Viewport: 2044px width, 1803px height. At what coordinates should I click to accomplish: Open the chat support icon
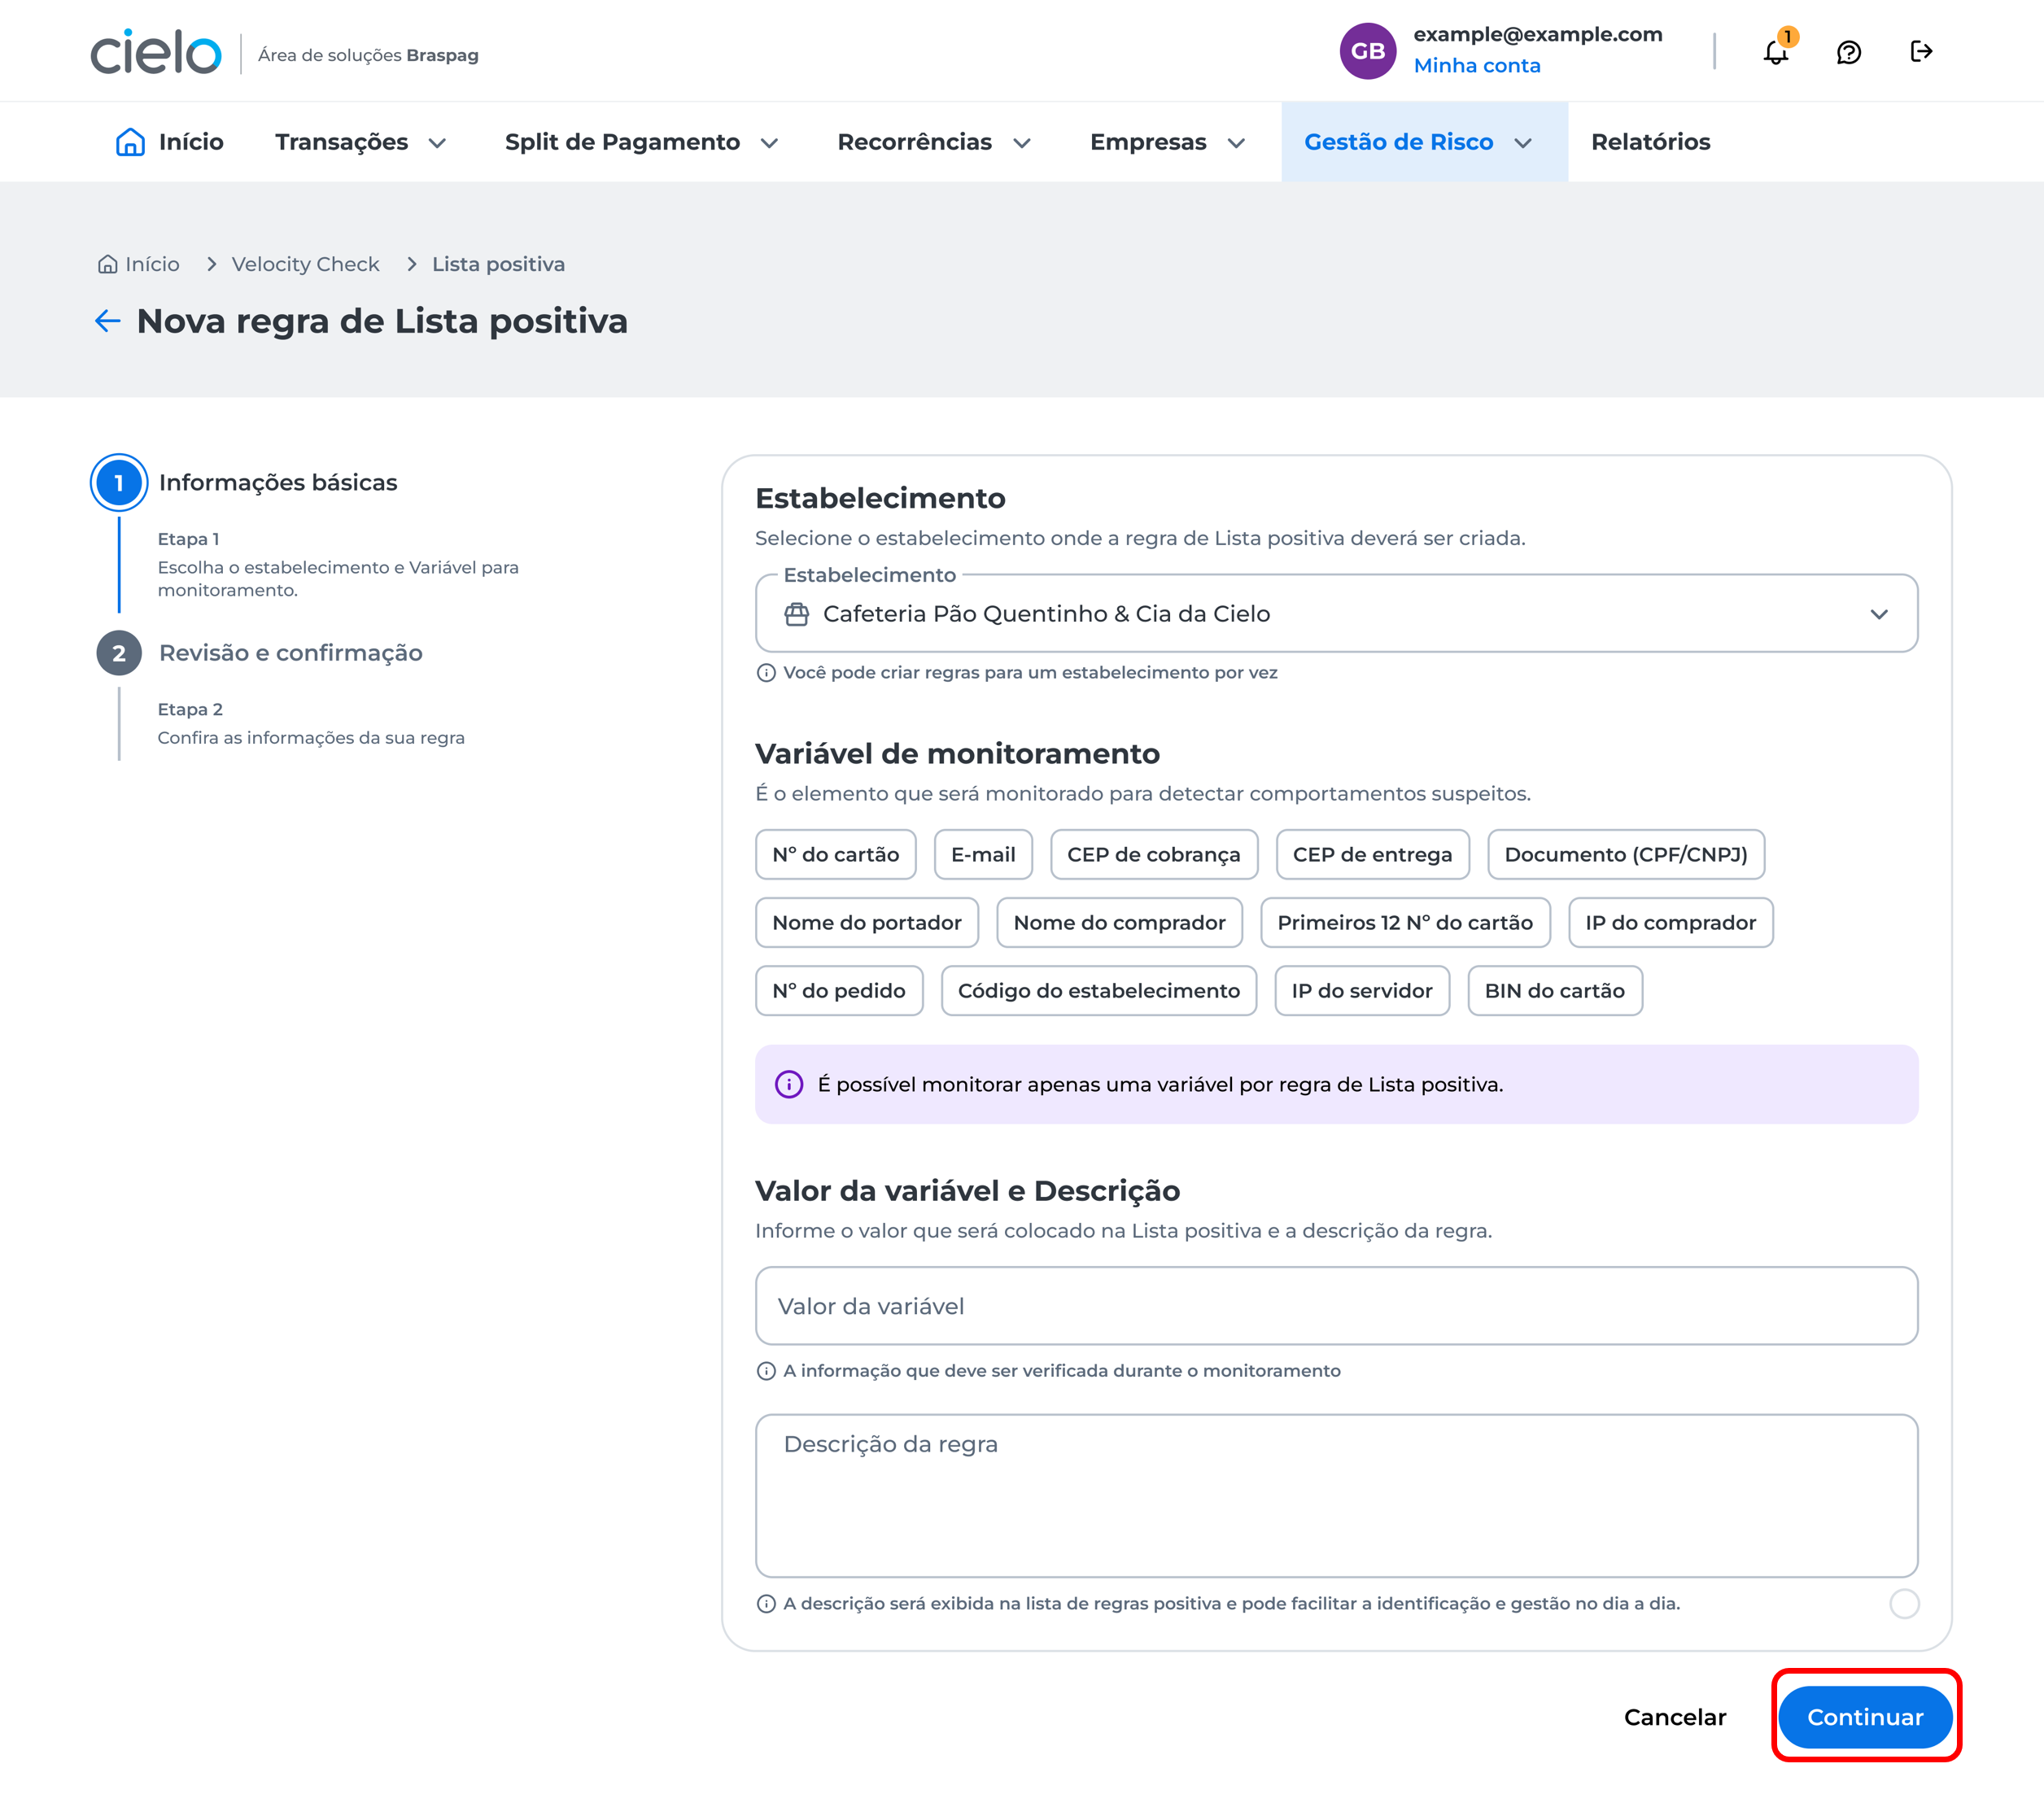tap(1849, 51)
